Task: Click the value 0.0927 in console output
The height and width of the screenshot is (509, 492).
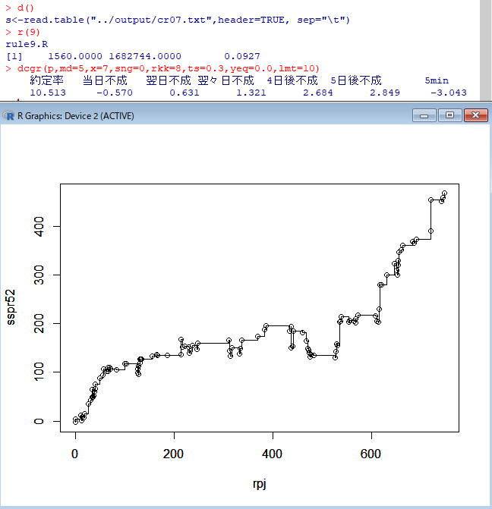Action: point(242,56)
